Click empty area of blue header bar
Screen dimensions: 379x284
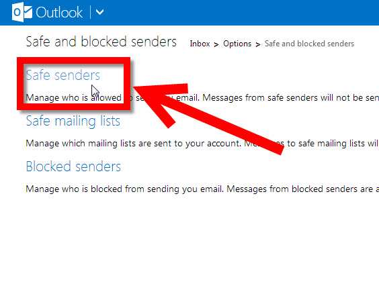coord(242,12)
